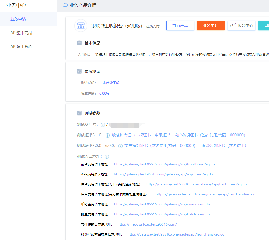The height and width of the screenshot is (240, 269).
Task: Click info icon next to 测试商户号
Action: [x=103, y=125]
